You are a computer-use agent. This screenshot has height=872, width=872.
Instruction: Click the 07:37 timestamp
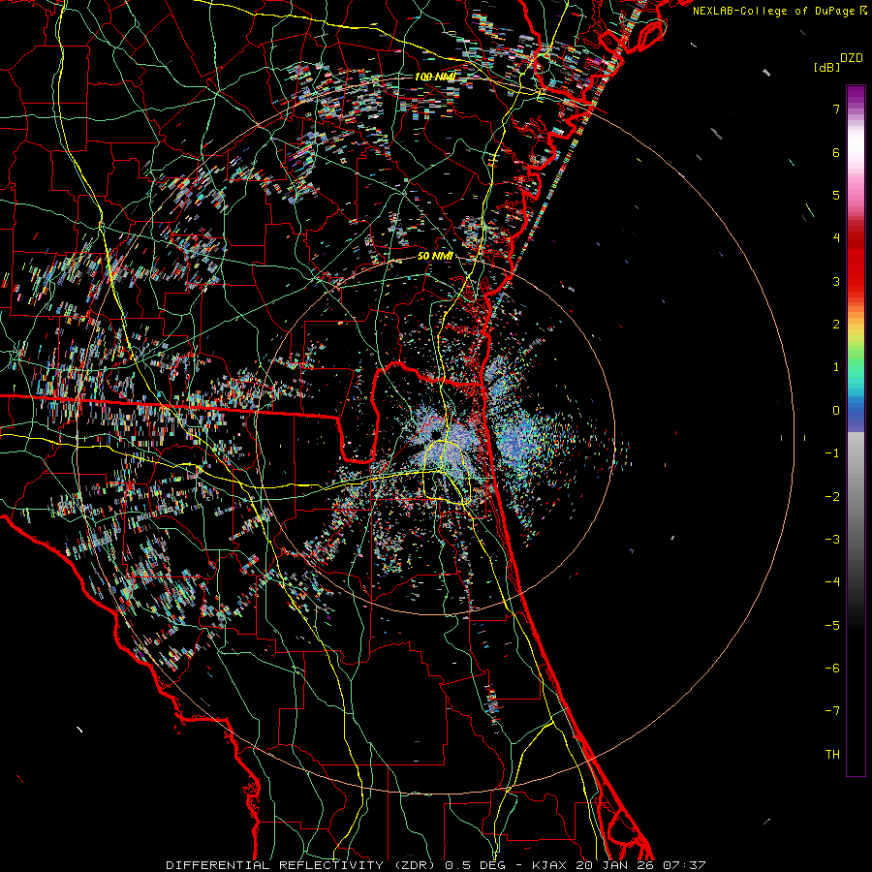684,865
